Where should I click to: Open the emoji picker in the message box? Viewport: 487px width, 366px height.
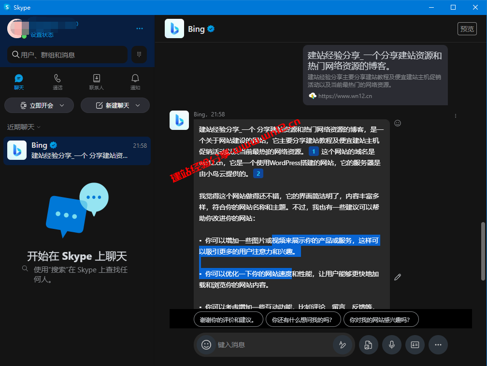pyautogui.click(x=206, y=345)
